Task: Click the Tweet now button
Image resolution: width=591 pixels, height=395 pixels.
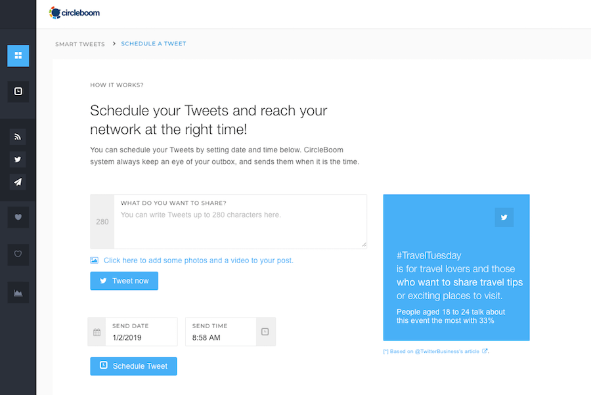Action: click(x=124, y=281)
